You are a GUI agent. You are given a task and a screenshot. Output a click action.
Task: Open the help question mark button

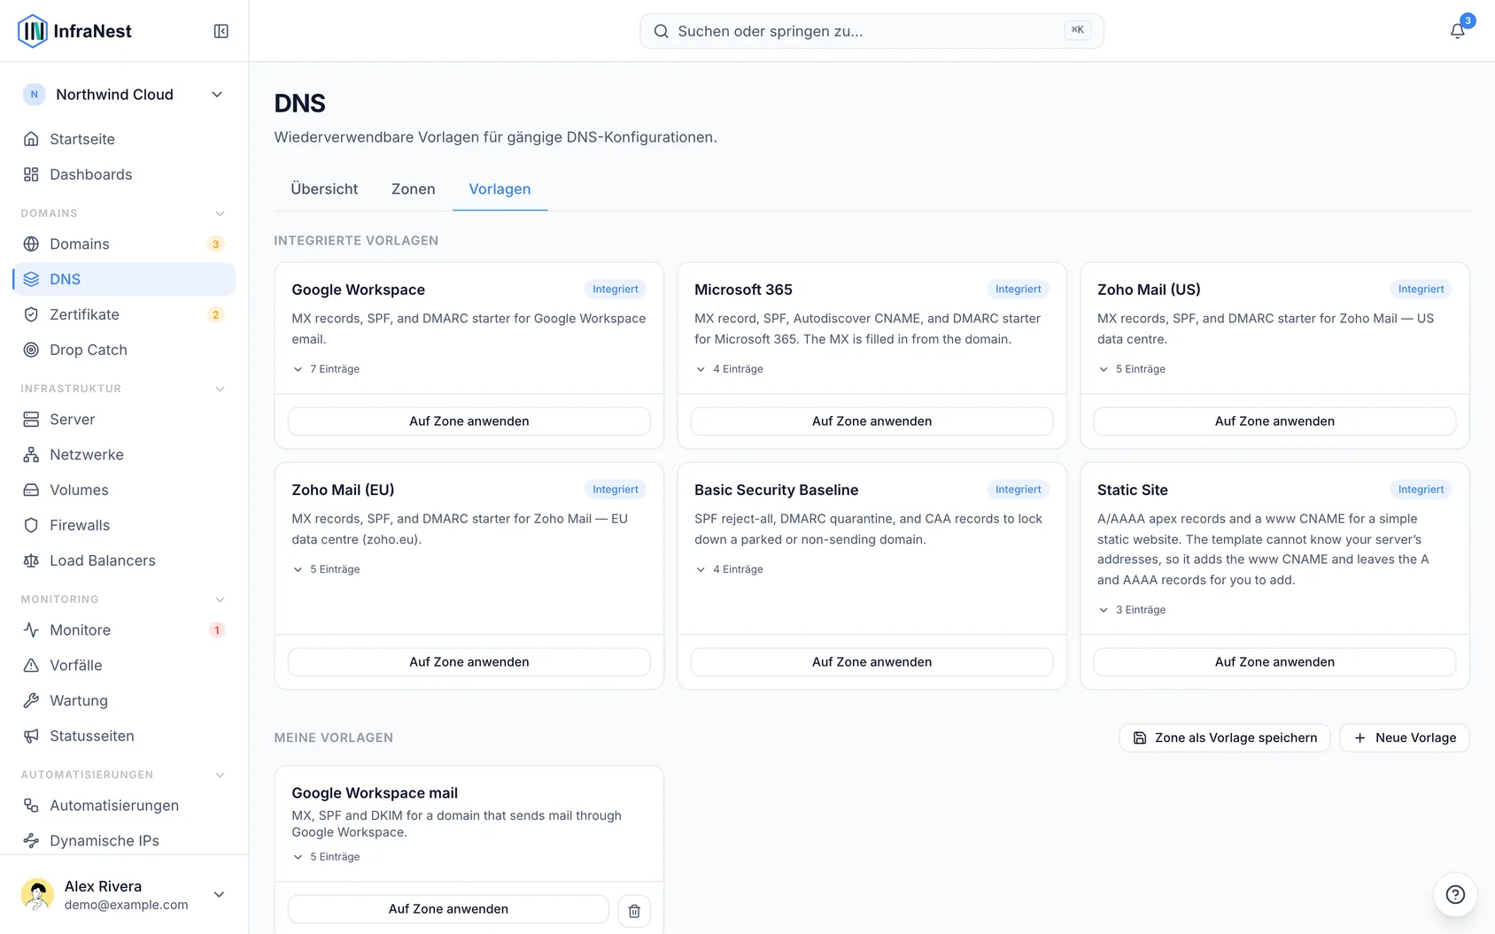(x=1455, y=894)
